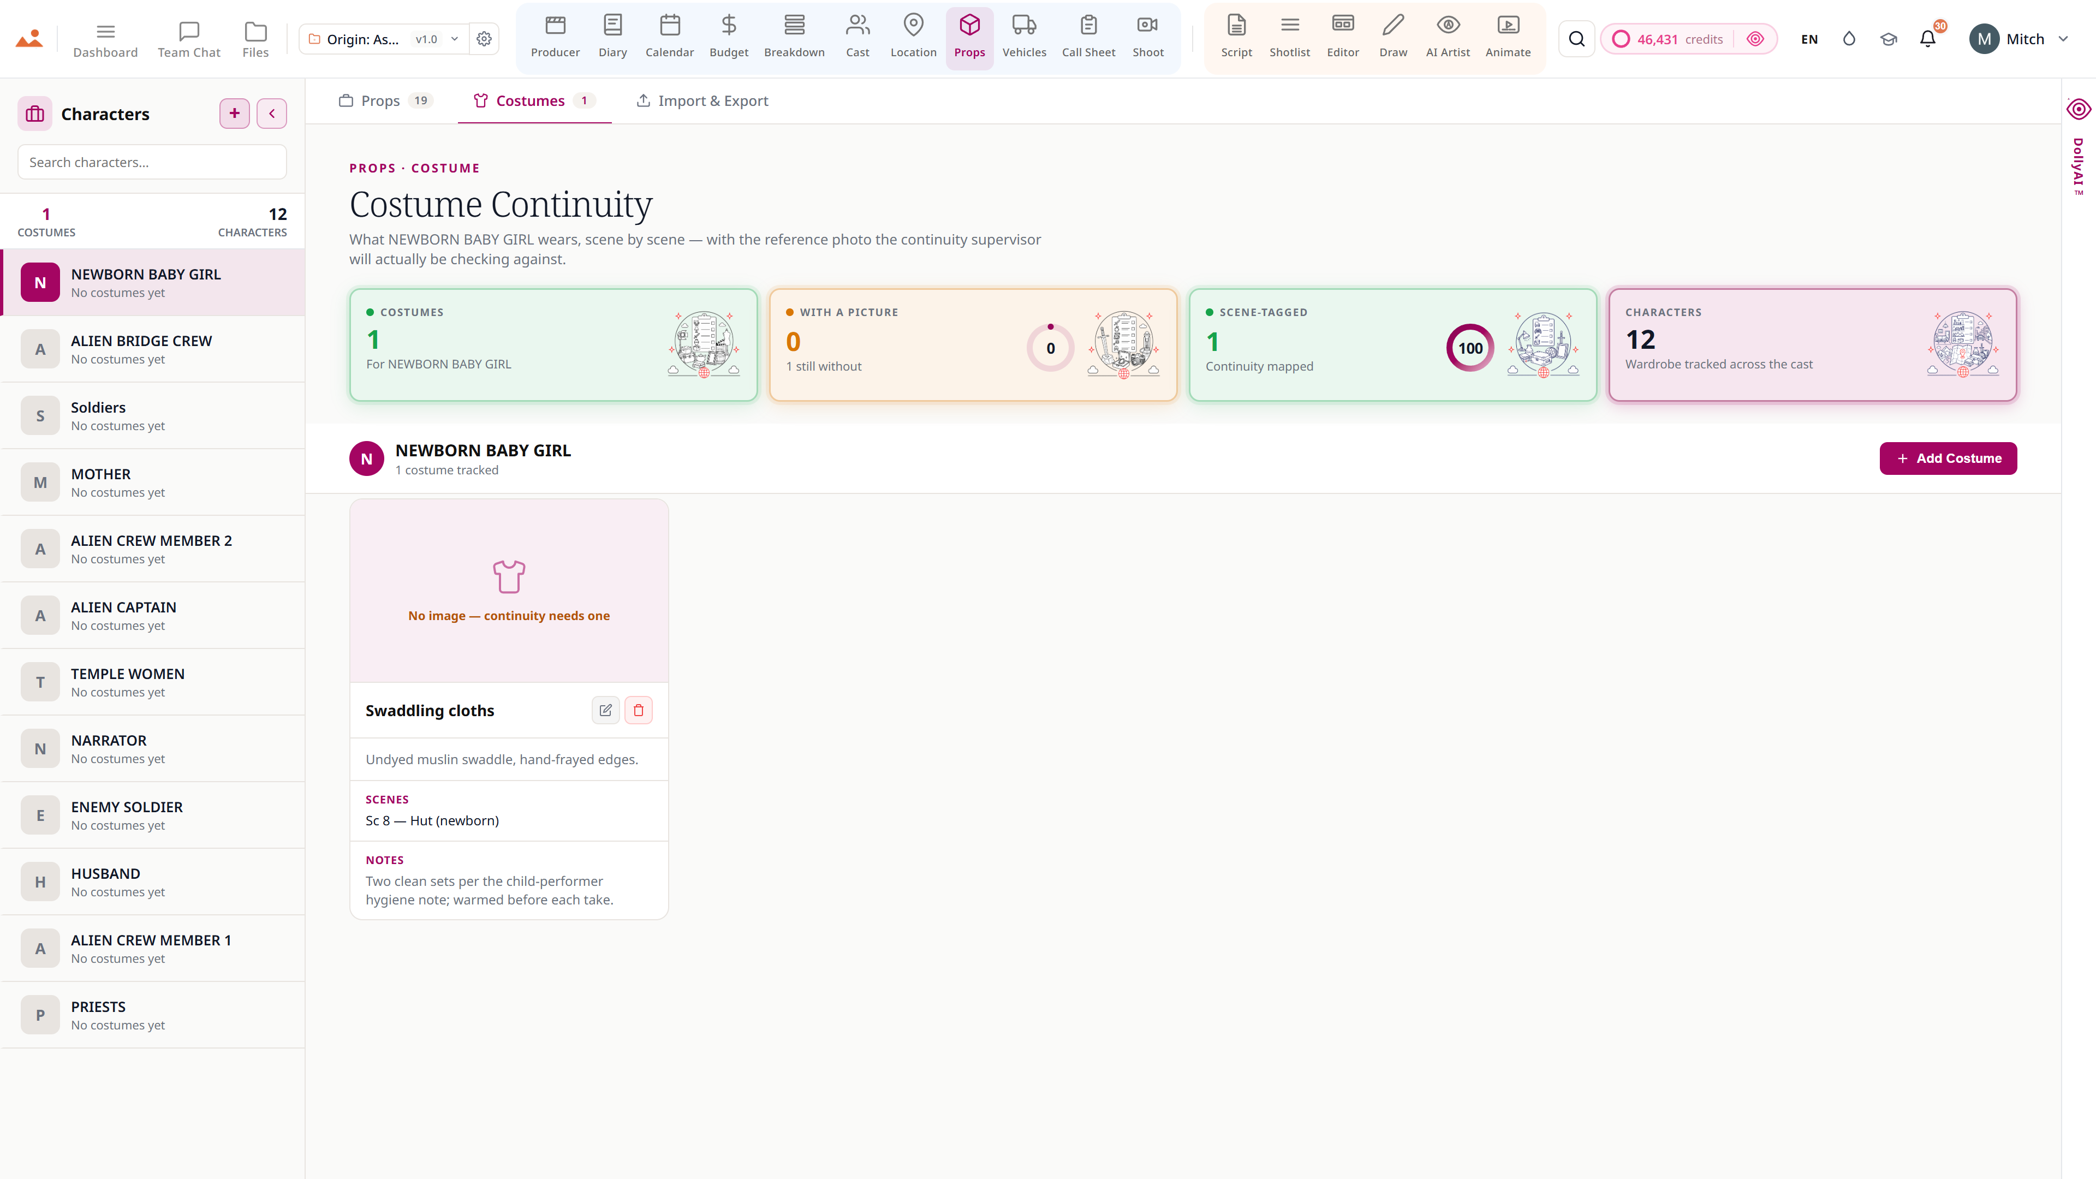Collapse the Characters sidebar

[272, 113]
